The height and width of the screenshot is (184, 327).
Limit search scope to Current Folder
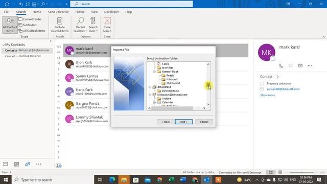point(30,19)
